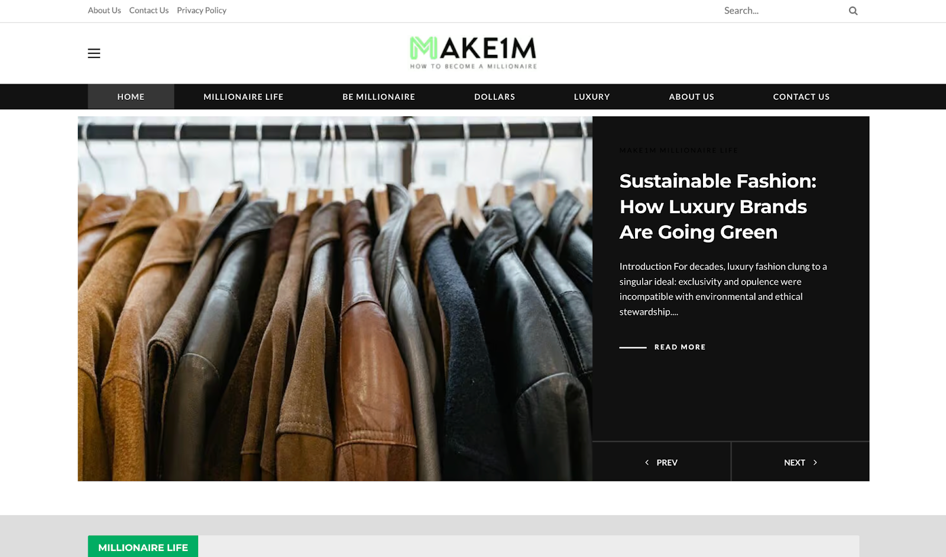Open the Sustainable Fashion article headline
This screenshot has width=946, height=557.
[718, 206]
